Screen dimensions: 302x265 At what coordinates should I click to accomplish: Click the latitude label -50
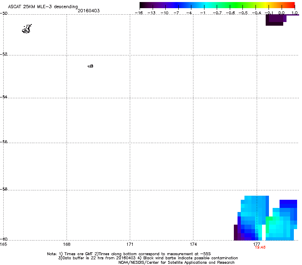[4, 13]
